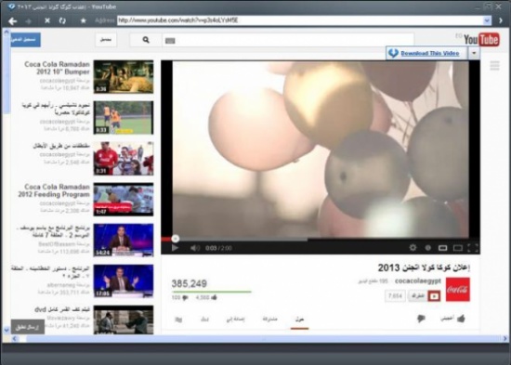
Task: Open Coca Cola Ramadan 2012 10" Bumper video
Action: click(x=57, y=68)
